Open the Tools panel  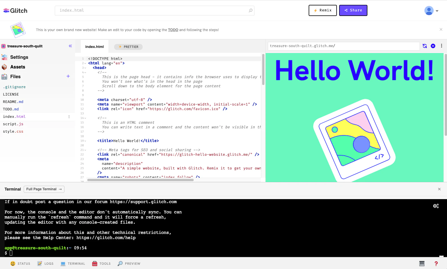tap(101, 263)
